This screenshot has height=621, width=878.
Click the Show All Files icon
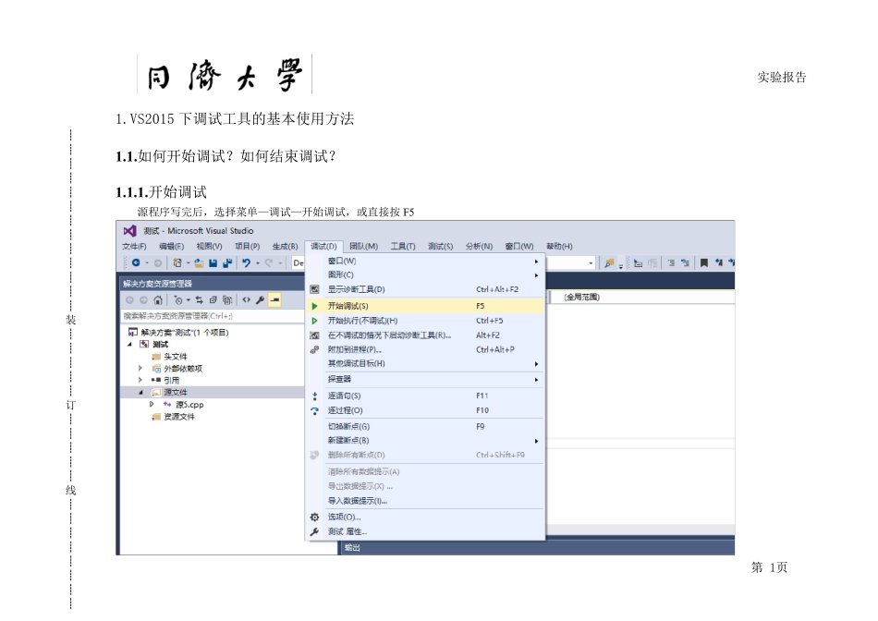[x=227, y=300]
